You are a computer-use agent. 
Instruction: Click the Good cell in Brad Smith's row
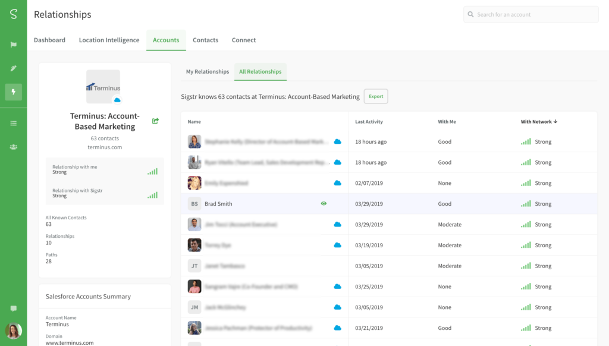[x=445, y=203]
